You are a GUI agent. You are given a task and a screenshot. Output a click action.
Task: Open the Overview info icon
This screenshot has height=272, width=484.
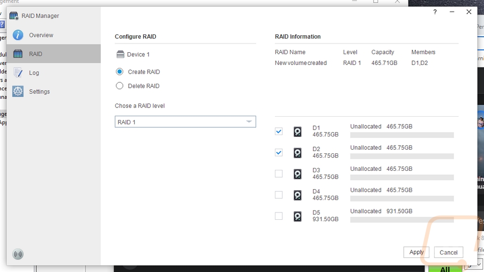pyautogui.click(x=18, y=35)
